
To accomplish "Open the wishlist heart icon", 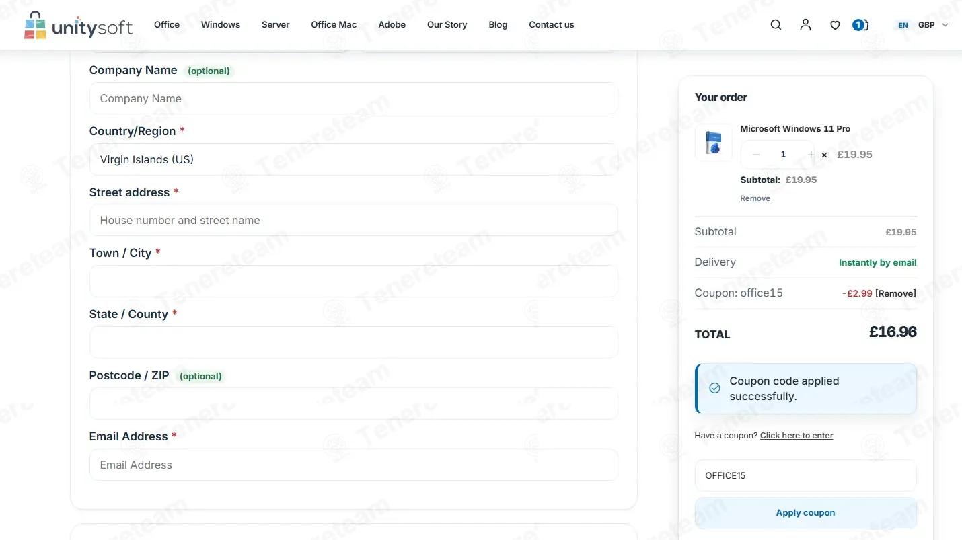I will [x=835, y=25].
